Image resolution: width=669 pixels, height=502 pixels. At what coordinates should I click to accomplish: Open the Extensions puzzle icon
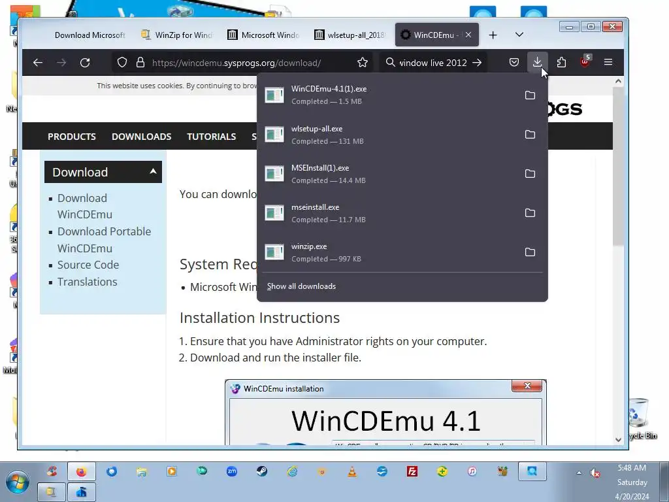point(561,63)
